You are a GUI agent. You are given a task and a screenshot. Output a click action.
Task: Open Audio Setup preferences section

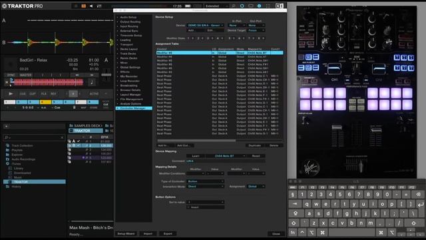[x=128, y=17]
